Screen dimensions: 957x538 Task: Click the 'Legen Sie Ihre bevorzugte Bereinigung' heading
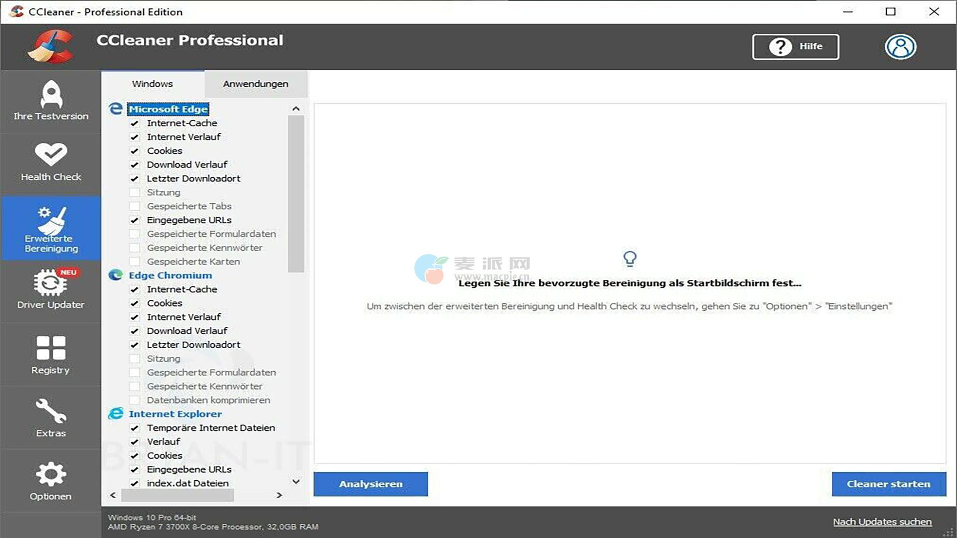point(630,283)
